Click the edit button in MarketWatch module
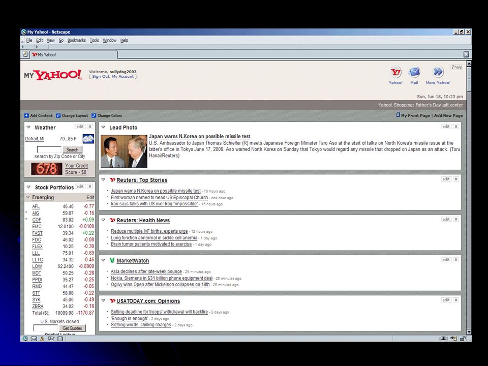488x366 pixels. point(446,260)
